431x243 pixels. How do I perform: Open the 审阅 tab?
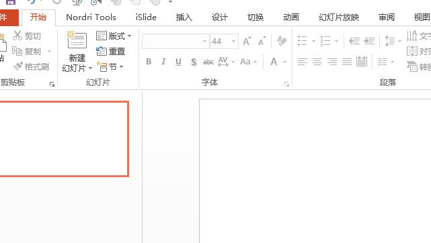387,17
